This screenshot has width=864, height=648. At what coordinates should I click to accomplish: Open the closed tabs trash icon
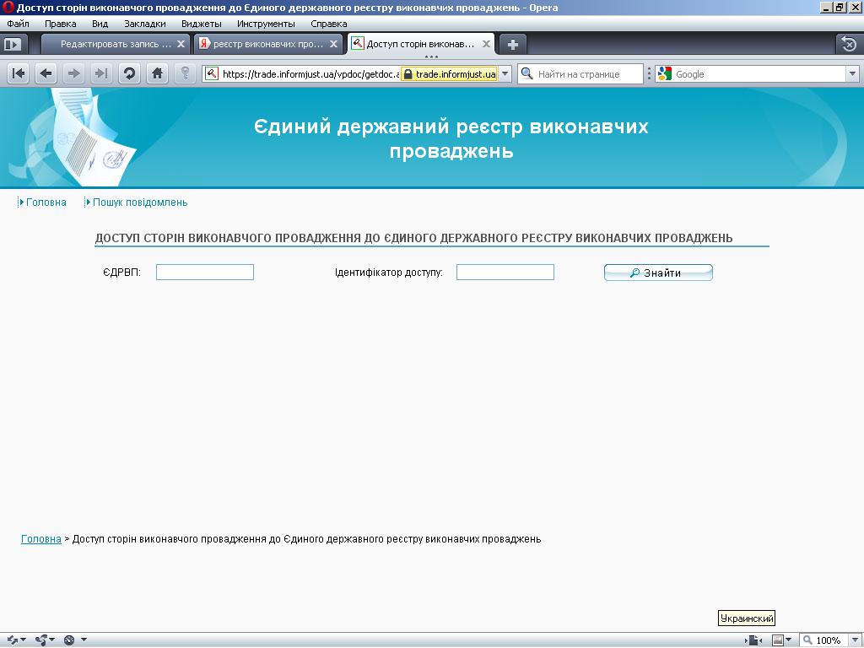(x=849, y=44)
